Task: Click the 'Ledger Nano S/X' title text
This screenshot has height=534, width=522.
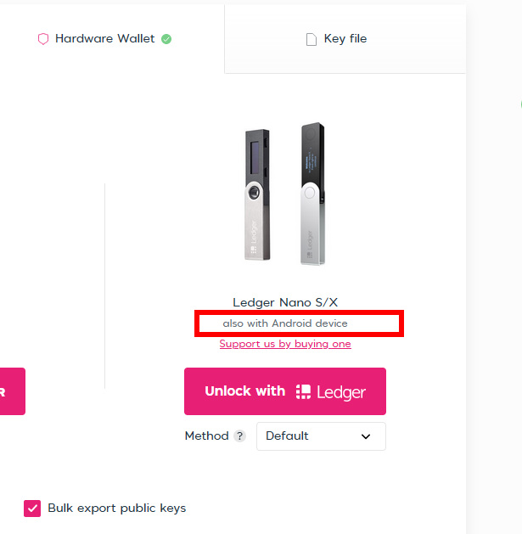Action: pos(285,302)
